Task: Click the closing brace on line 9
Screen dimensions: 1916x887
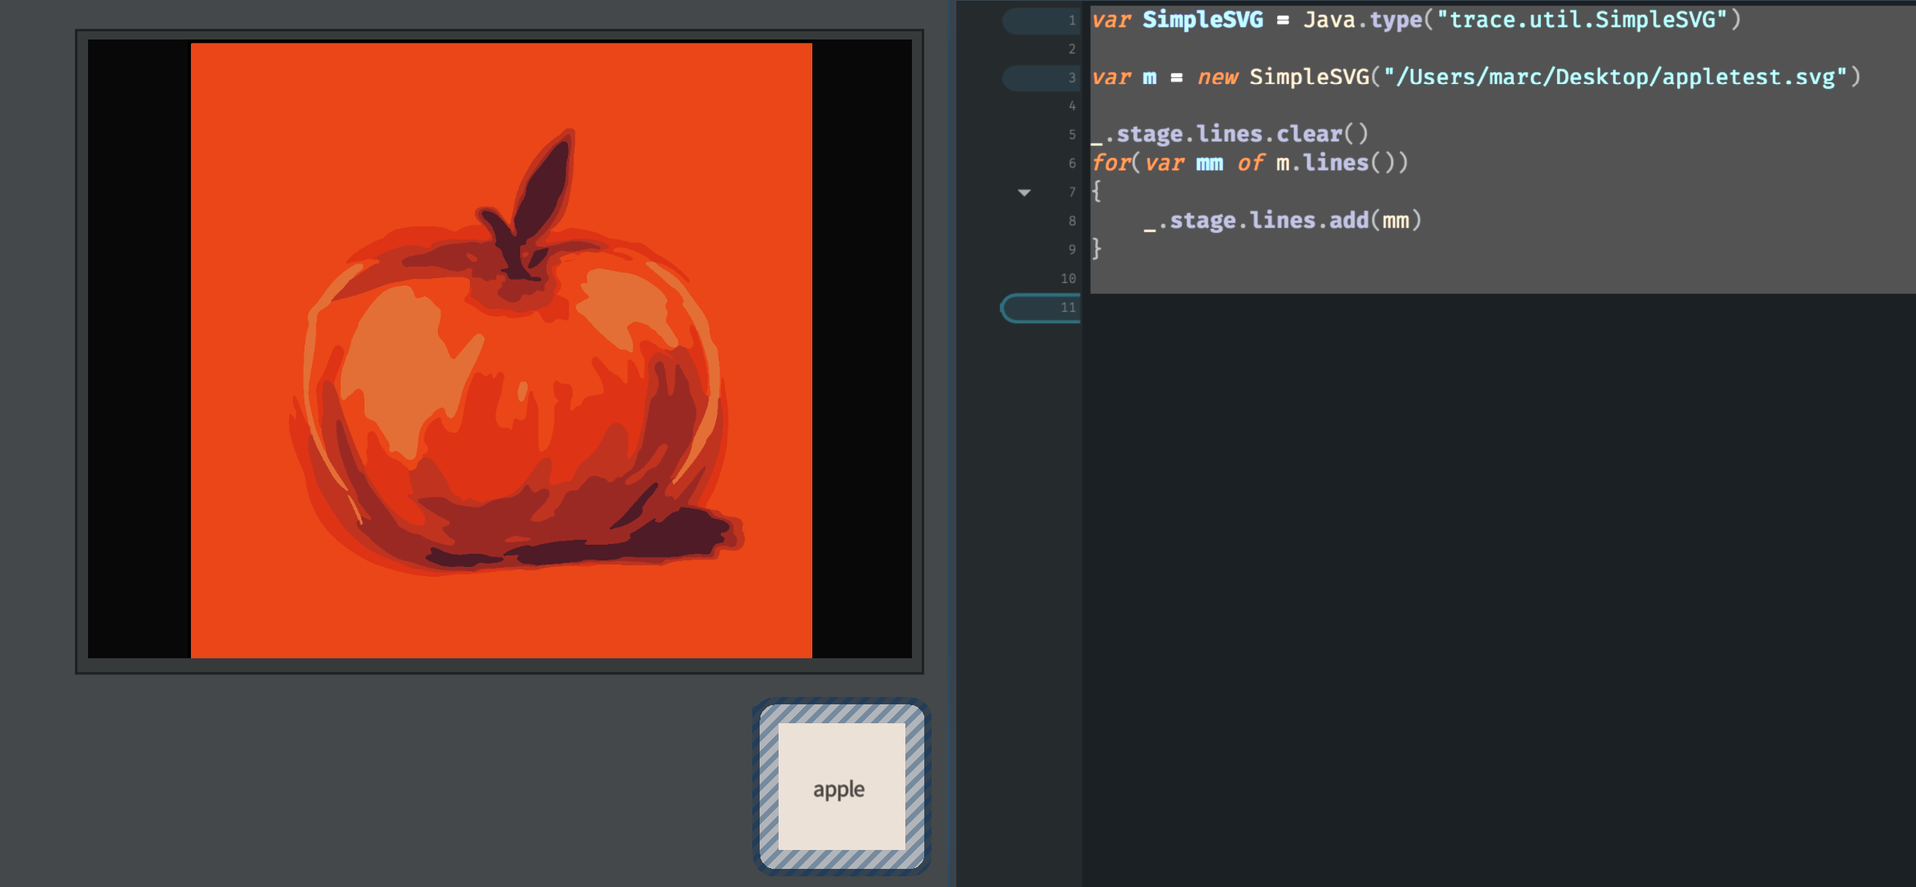Action: click(1097, 248)
